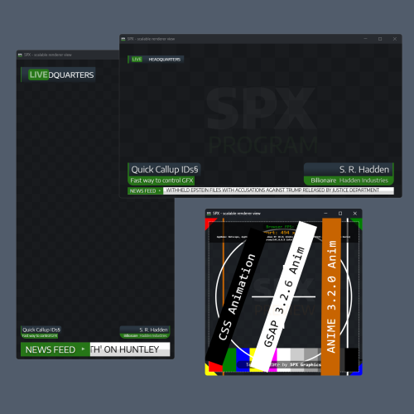This screenshot has width=414, height=414.
Task: Click the SPX app icon in the wide window's title bar
Action: pyautogui.click(x=123, y=39)
